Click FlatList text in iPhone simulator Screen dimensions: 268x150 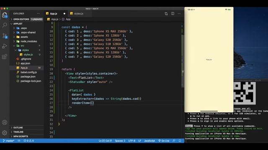coord(209,60)
